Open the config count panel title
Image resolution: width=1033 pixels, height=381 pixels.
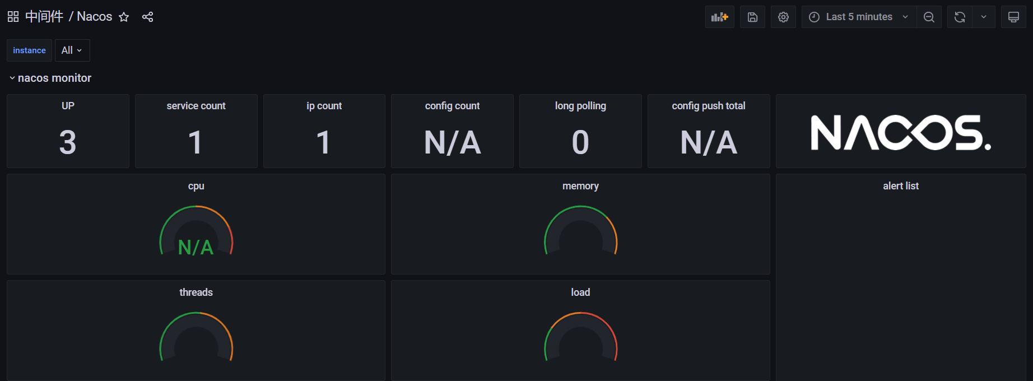click(x=452, y=106)
